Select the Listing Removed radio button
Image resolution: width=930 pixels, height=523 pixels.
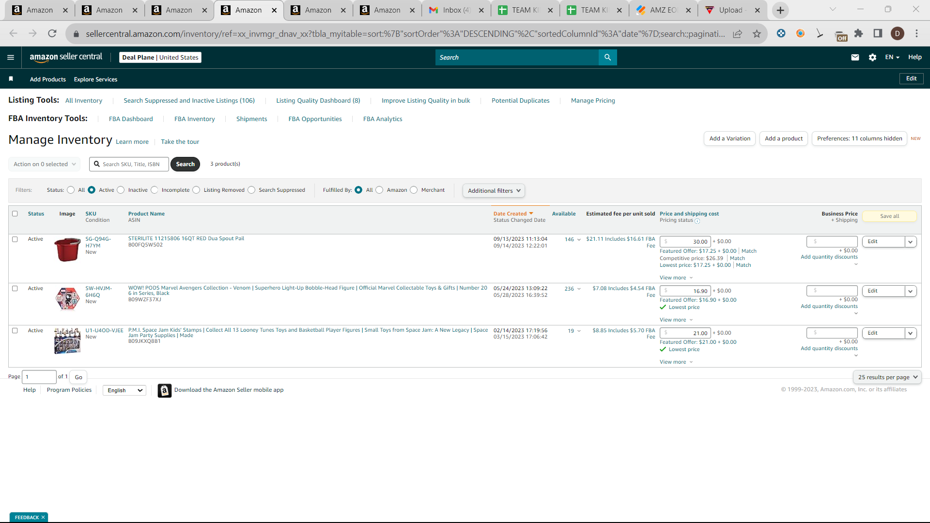[196, 190]
